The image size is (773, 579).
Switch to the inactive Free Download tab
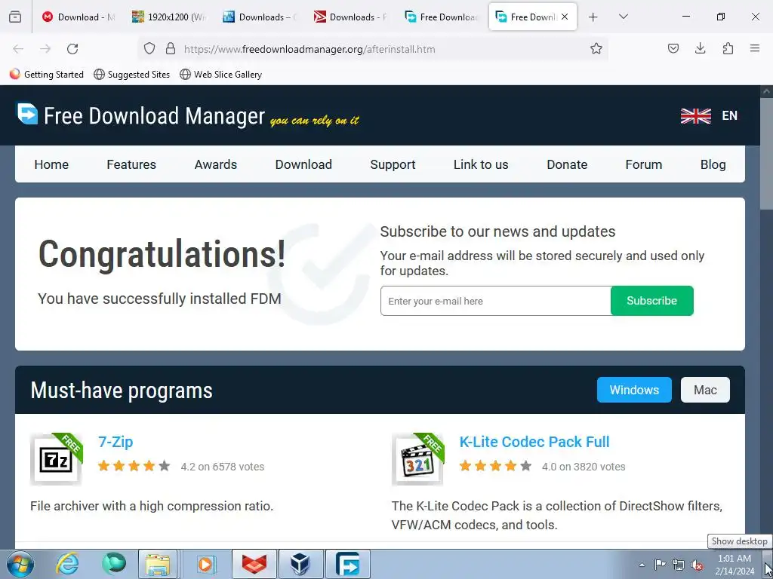click(x=441, y=17)
